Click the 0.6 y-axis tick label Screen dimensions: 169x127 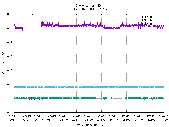click(10, 14)
